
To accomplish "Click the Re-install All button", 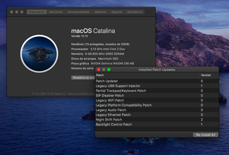I will [206, 135].
